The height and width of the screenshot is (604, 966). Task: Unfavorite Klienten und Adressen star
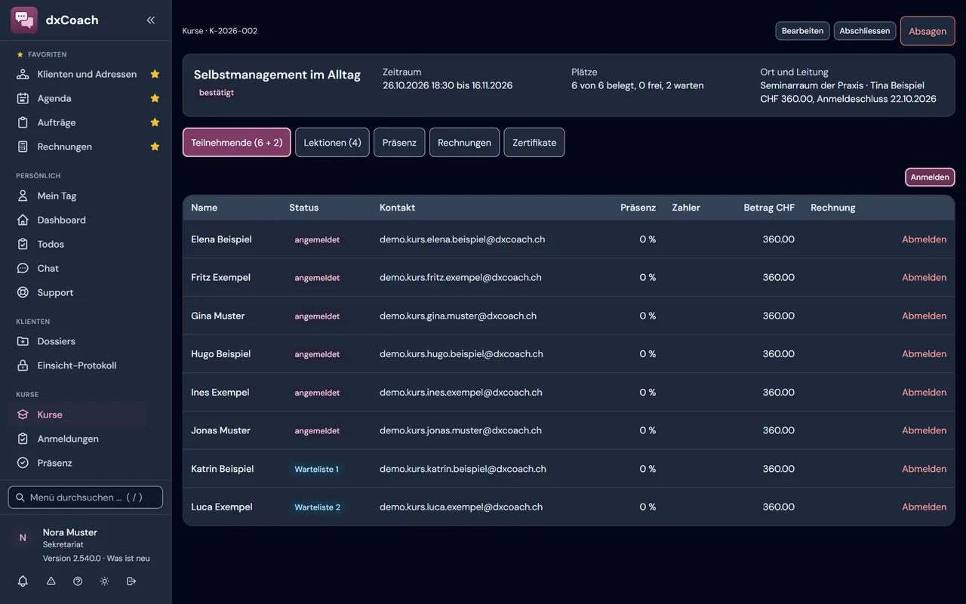155,74
